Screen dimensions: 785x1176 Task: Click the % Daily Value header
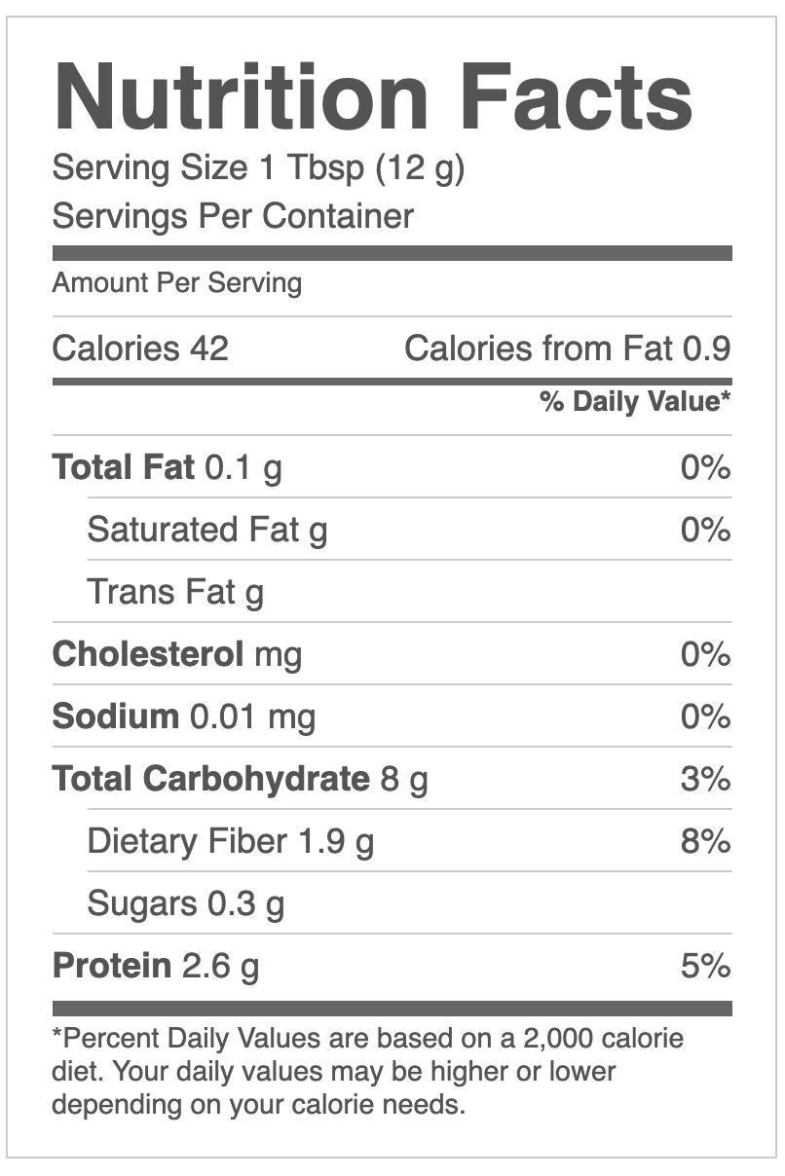point(635,402)
